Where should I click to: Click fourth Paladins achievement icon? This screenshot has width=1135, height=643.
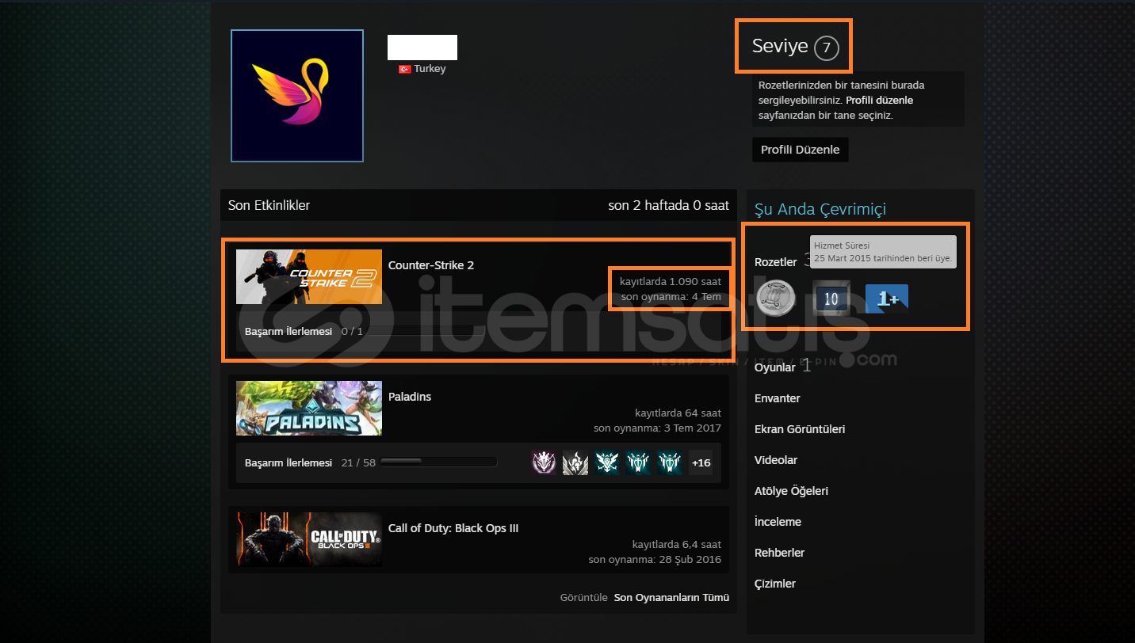[x=639, y=462]
